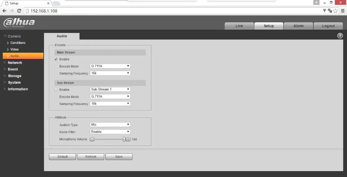This screenshot has width=347, height=177.
Task: Close the Setup browser tab
Action: click(48, 3)
